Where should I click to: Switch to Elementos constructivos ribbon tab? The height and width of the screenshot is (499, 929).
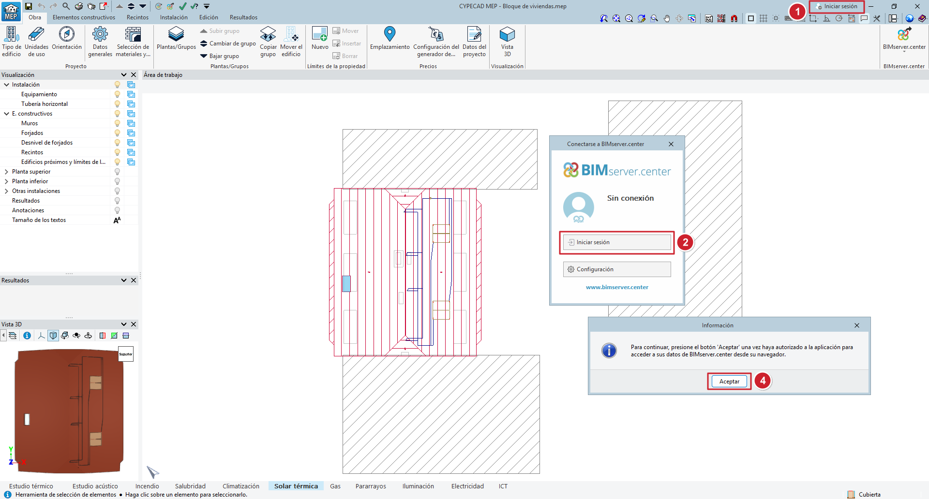point(84,17)
